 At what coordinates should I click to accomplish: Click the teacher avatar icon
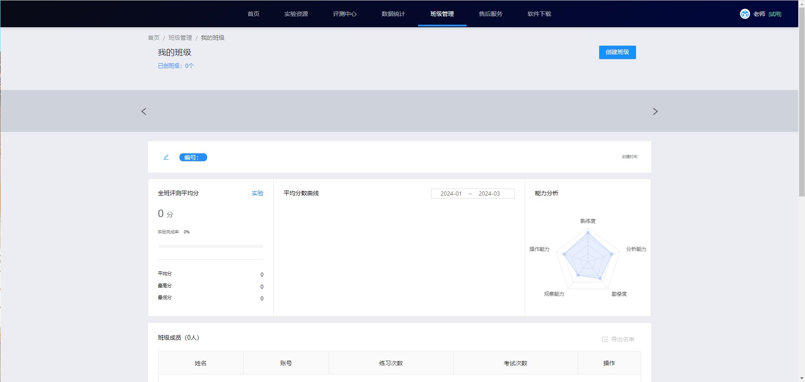point(745,14)
